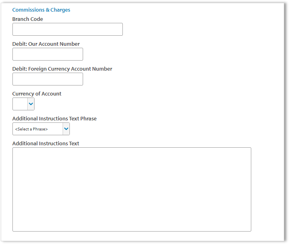Viewport: 289px width, 244px height.
Task: Click the Currency of Account label
Action: point(37,94)
